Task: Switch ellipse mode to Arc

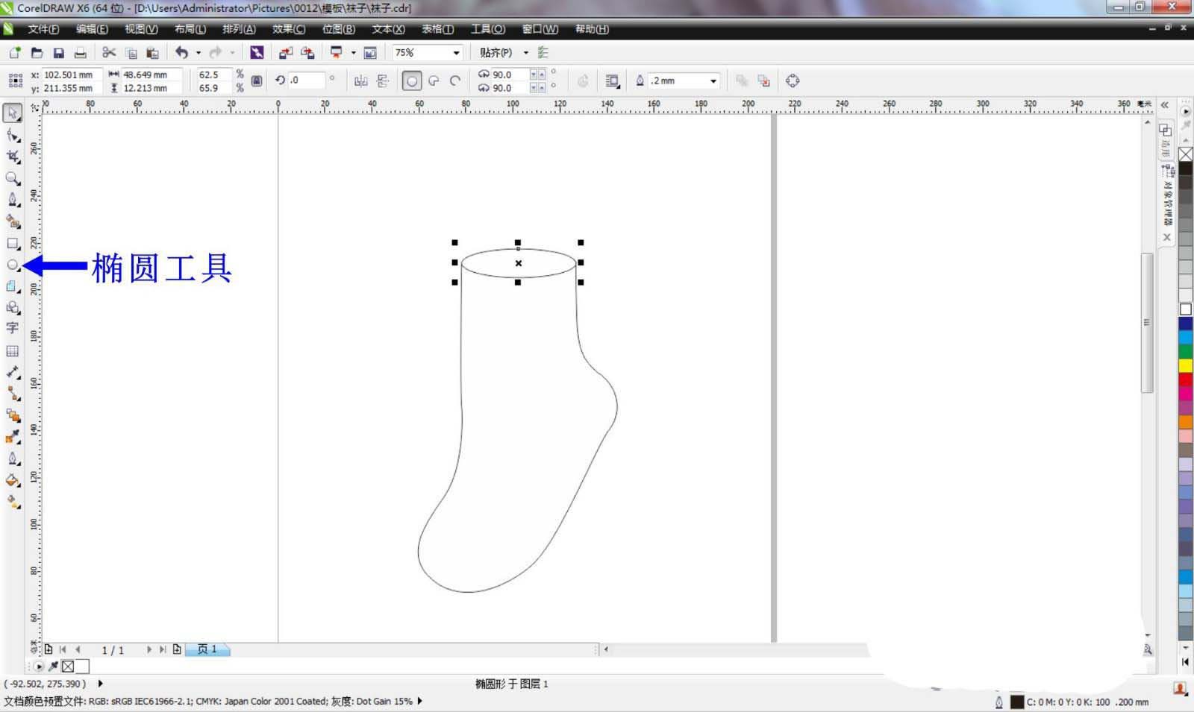Action: tap(455, 81)
